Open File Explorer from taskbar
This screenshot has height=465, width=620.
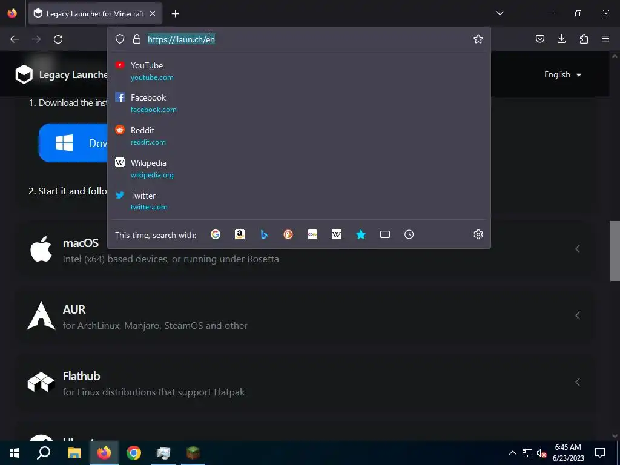[x=74, y=453]
